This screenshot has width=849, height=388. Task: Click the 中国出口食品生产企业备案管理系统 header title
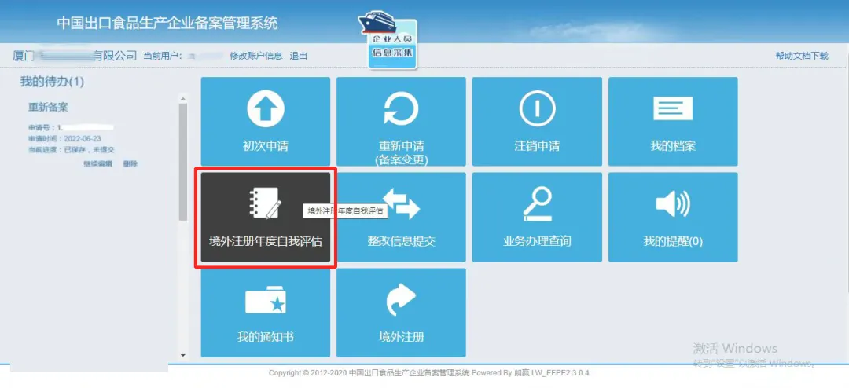click(167, 24)
